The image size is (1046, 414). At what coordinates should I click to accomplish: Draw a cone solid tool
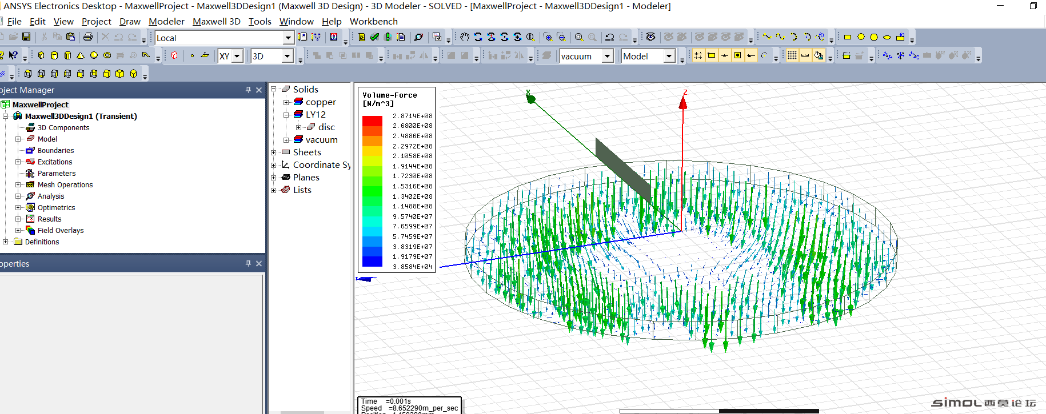click(81, 55)
